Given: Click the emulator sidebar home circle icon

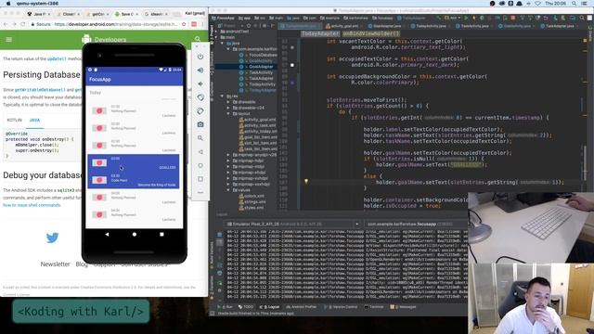Looking at the screenshot, I should click(200, 165).
